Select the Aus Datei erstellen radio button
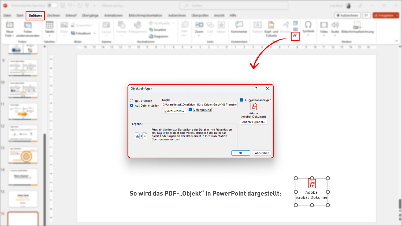 click(x=132, y=106)
